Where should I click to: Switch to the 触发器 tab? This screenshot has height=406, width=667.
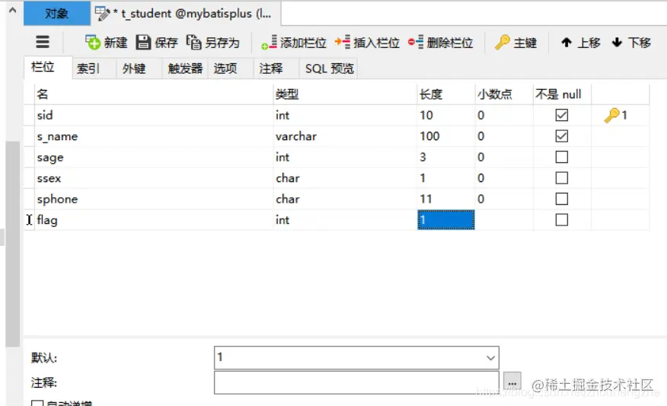tap(185, 68)
